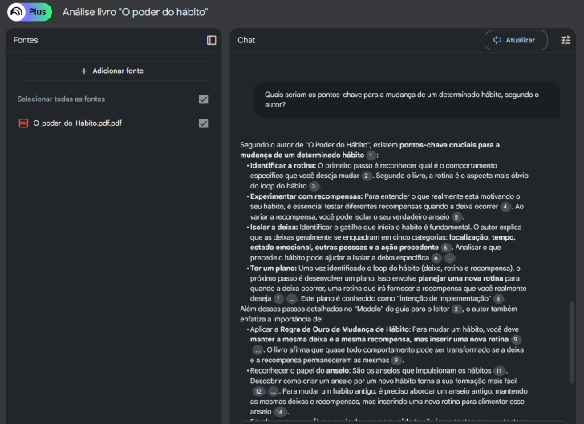The image size is (584, 424).
Task: Expand more citations after deixa específica
Action: pos(449,258)
